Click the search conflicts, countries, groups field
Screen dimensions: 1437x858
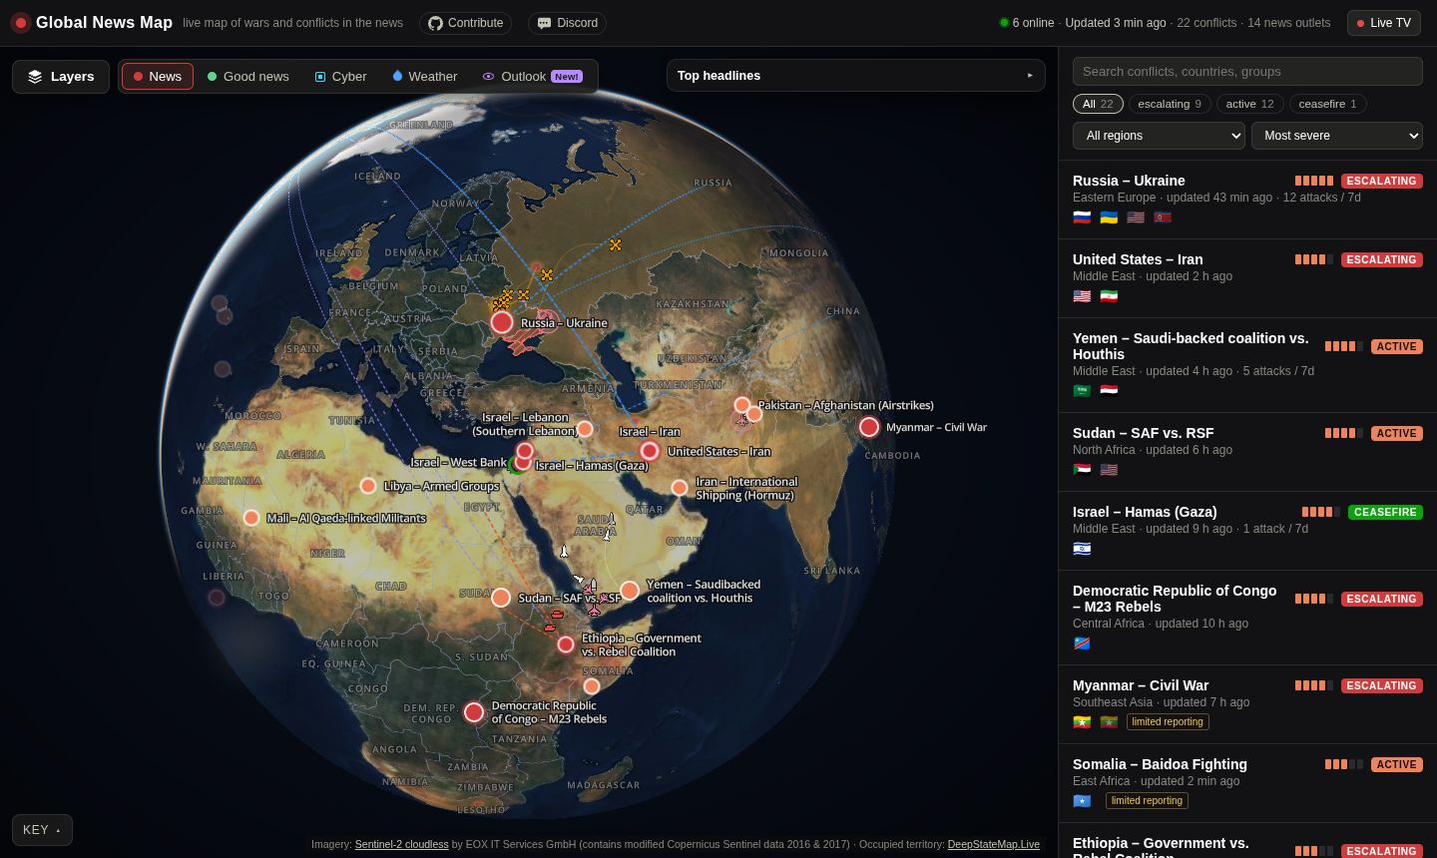coord(1247,71)
